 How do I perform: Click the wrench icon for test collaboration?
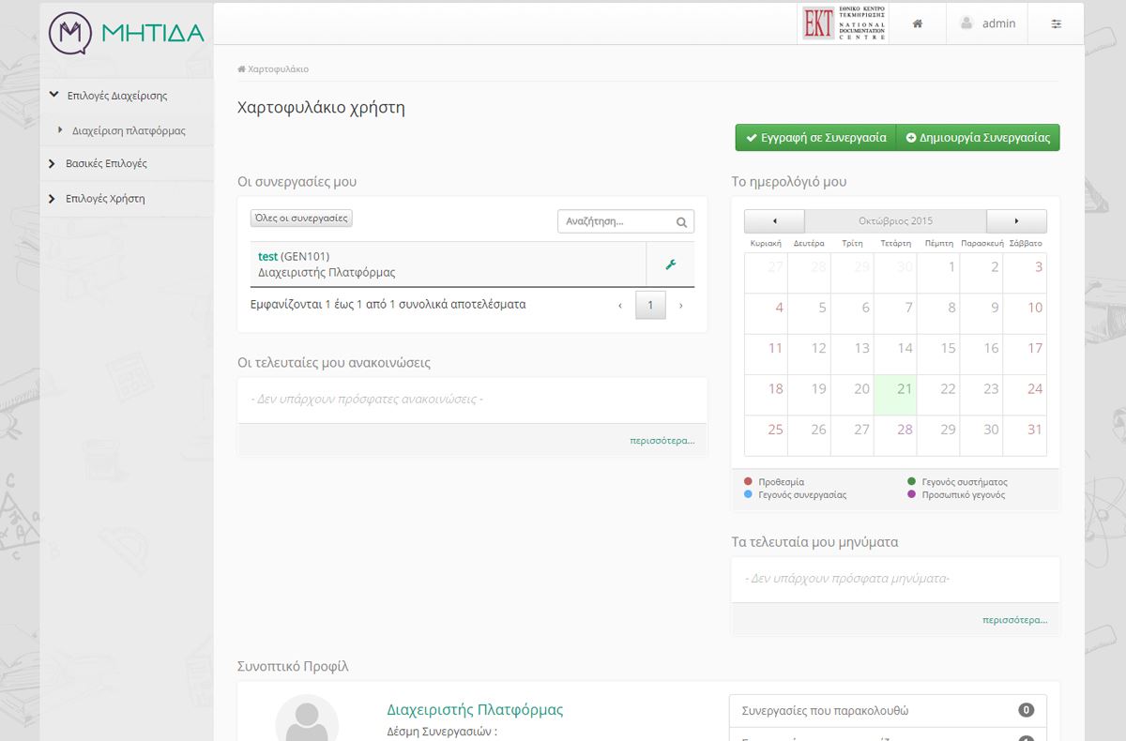pyautogui.click(x=670, y=265)
